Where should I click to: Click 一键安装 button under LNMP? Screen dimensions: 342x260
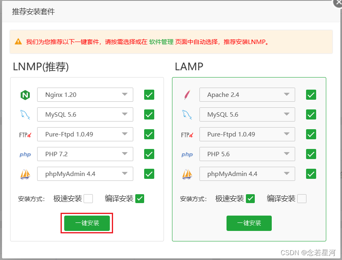coord(87,223)
